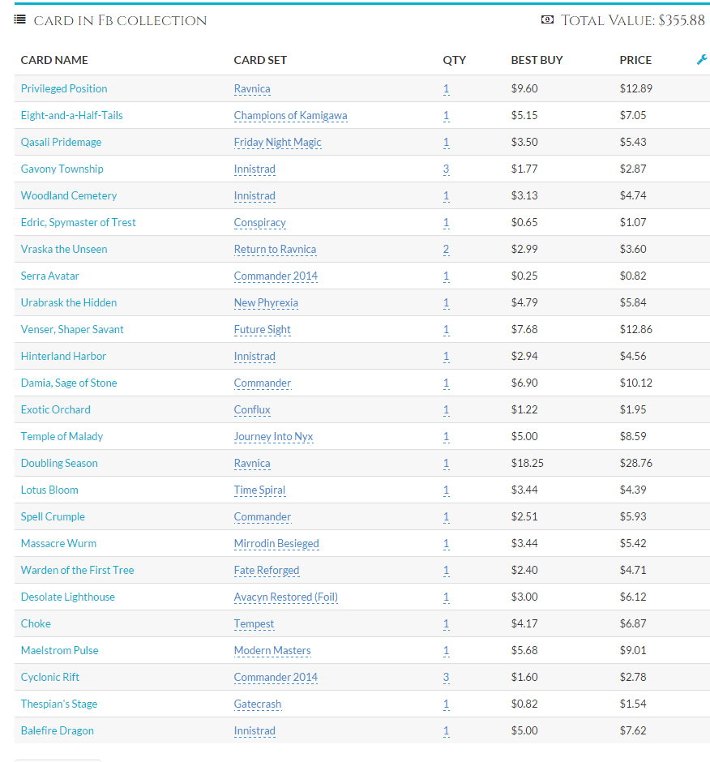The width and height of the screenshot is (710, 762).
Task: Open the Mirrodin Besieged set link
Action: pos(276,543)
